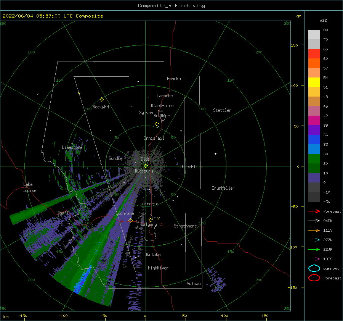Viewport: 343px width, 321px height.
Task: Pick the red swatch between 65 and 60 dBZ
Action: pyautogui.click(x=314, y=54)
